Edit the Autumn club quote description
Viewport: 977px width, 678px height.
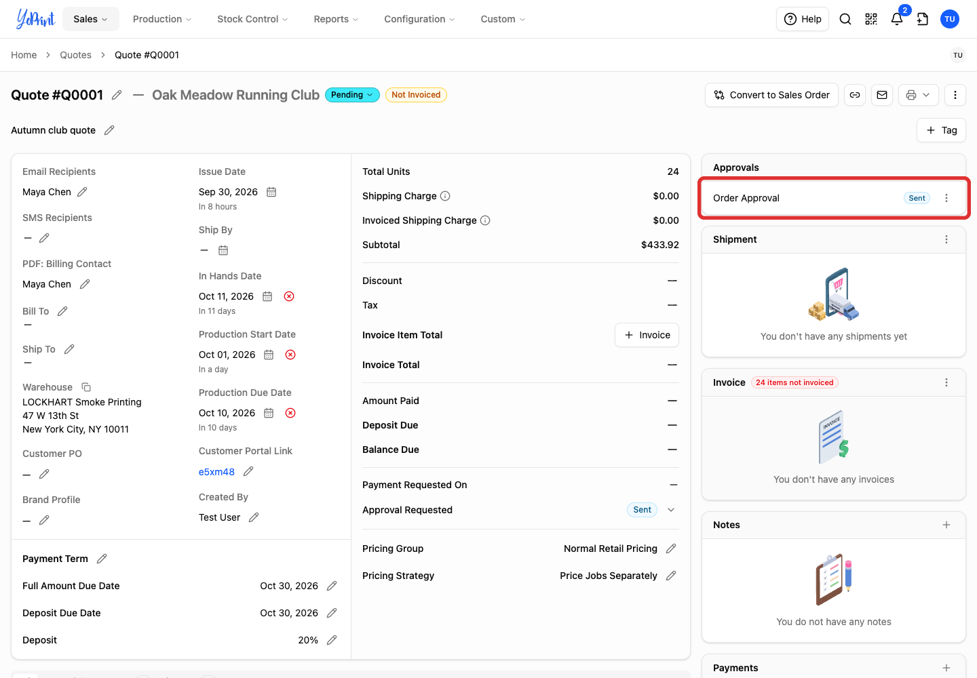[109, 130]
